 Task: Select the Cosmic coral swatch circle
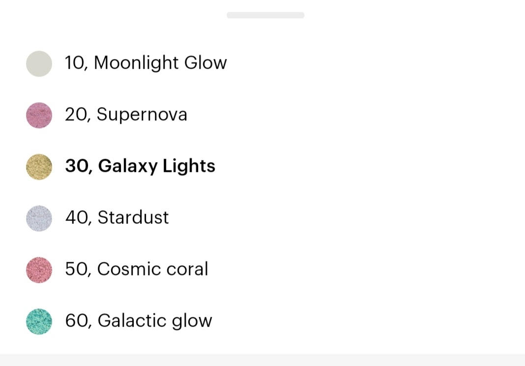(x=39, y=270)
